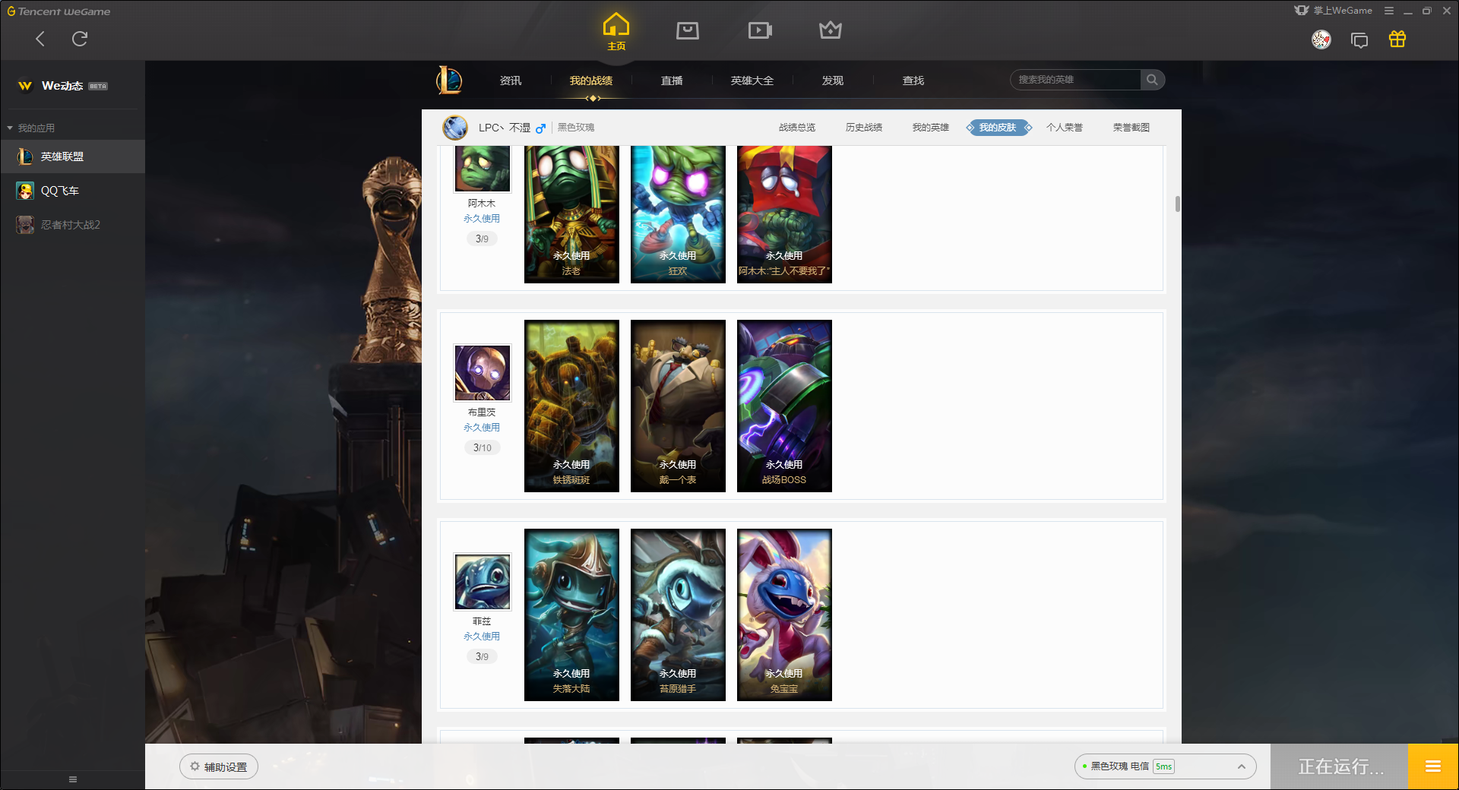Collapse the 我的应用 section
This screenshot has height=790, width=1459.
click(31, 128)
